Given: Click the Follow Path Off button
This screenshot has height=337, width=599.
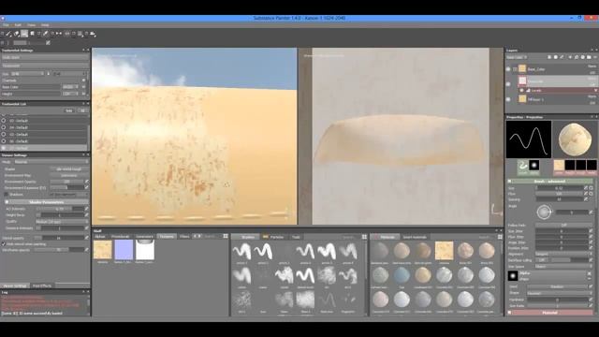Looking at the screenshot, I should point(563,225).
